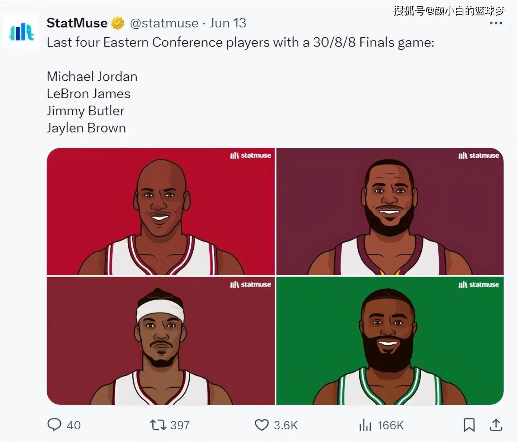Open the three-dot more options menu
The image size is (517, 442).
(x=496, y=23)
